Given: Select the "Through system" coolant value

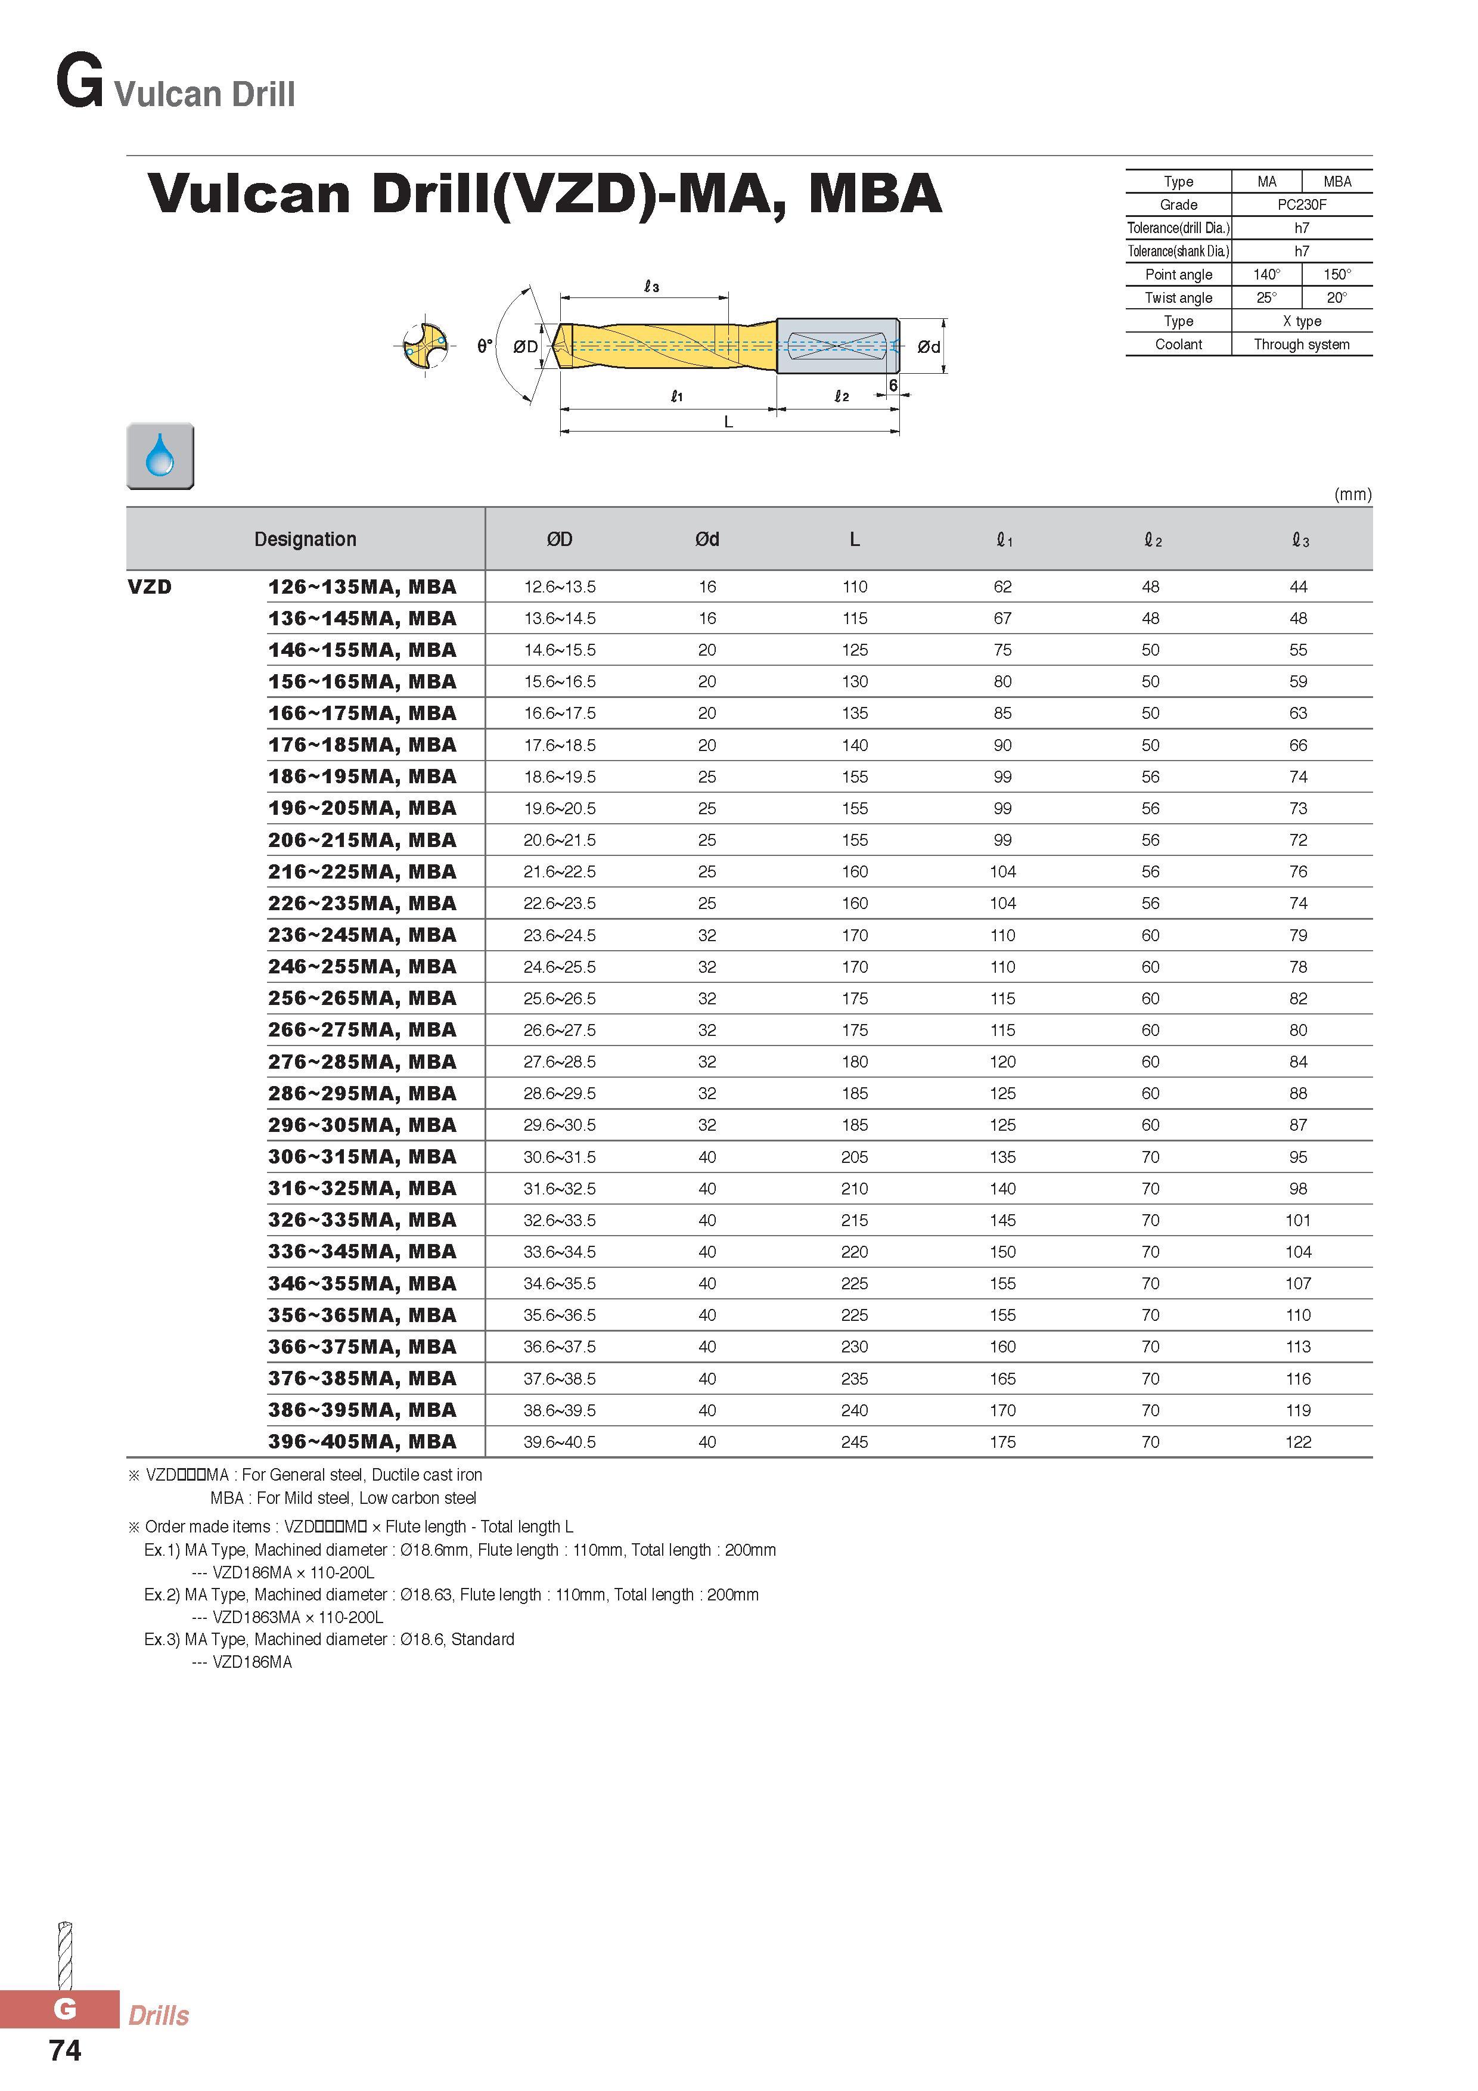Looking at the screenshot, I should click(x=1302, y=345).
